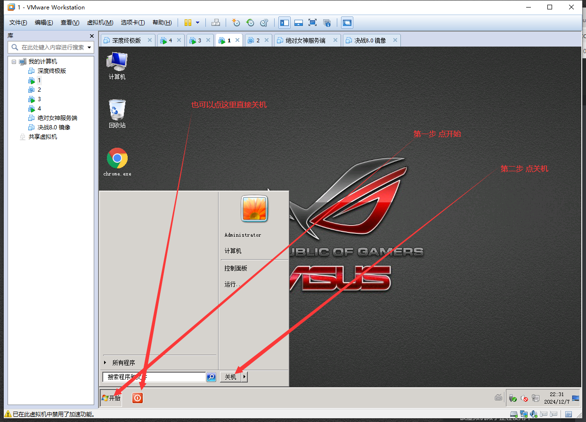Click Administrator in the Start menu
Image resolution: width=586 pixels, height=422 pixels.
click(243, 235)
